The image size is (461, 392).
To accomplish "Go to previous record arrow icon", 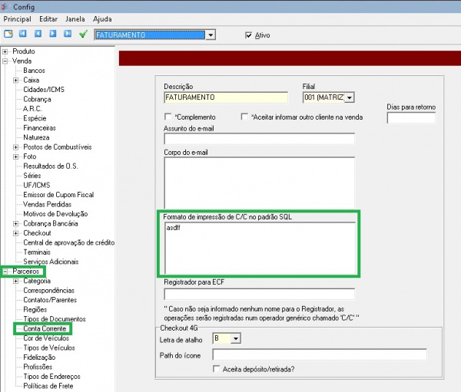I will click(x=37, y=35).
